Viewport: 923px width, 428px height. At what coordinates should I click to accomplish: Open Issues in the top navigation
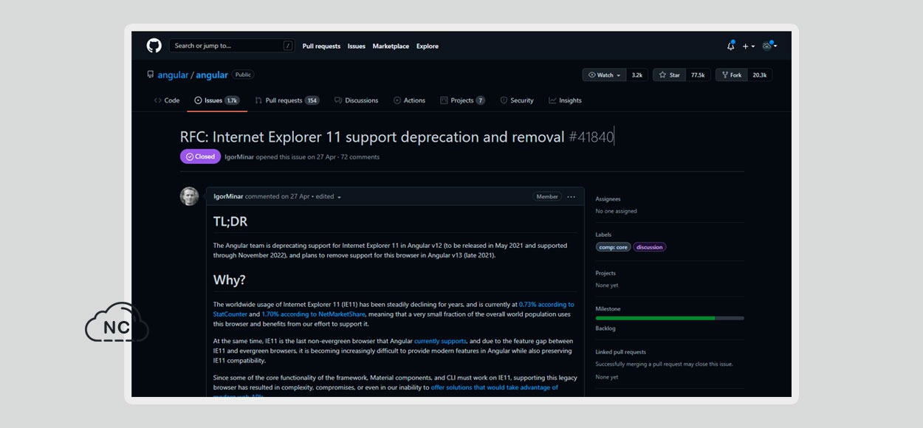tap(357, 46)
